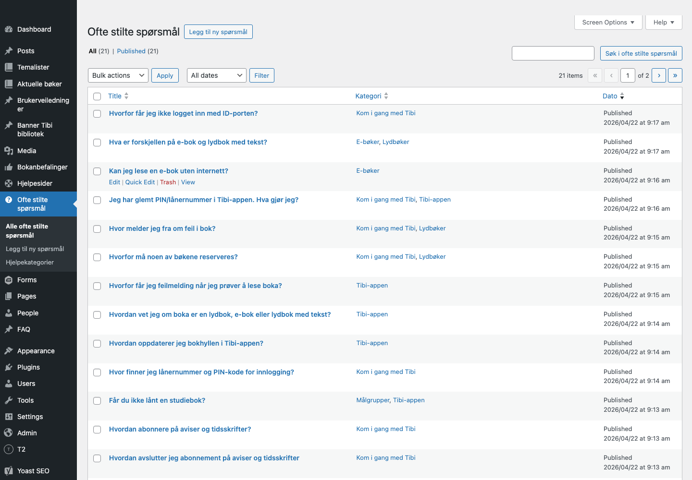Click current page number field
The image size is (692, 480).
click(628, 75)
